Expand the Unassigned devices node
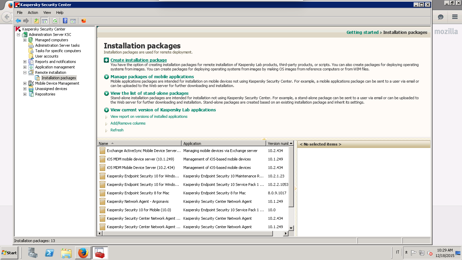 pos(25,89)
